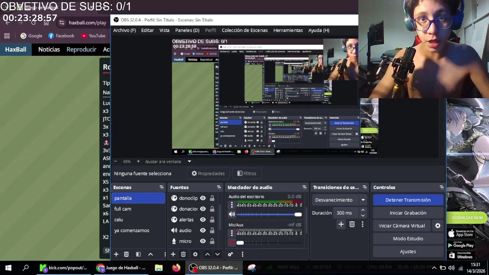Select the full cam scene
Image resolution: width=489 pixels, height=275 pixels.
139,209
